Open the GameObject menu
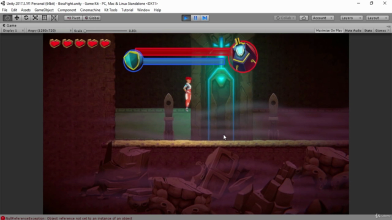This screenshot has height=220, width=392. (x=44, y=10)
